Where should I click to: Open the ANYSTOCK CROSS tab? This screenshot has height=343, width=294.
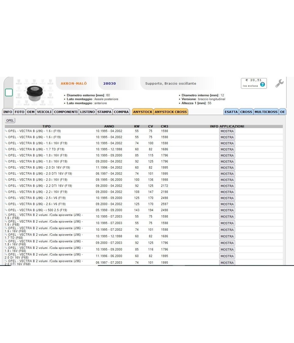coord(171,112)
